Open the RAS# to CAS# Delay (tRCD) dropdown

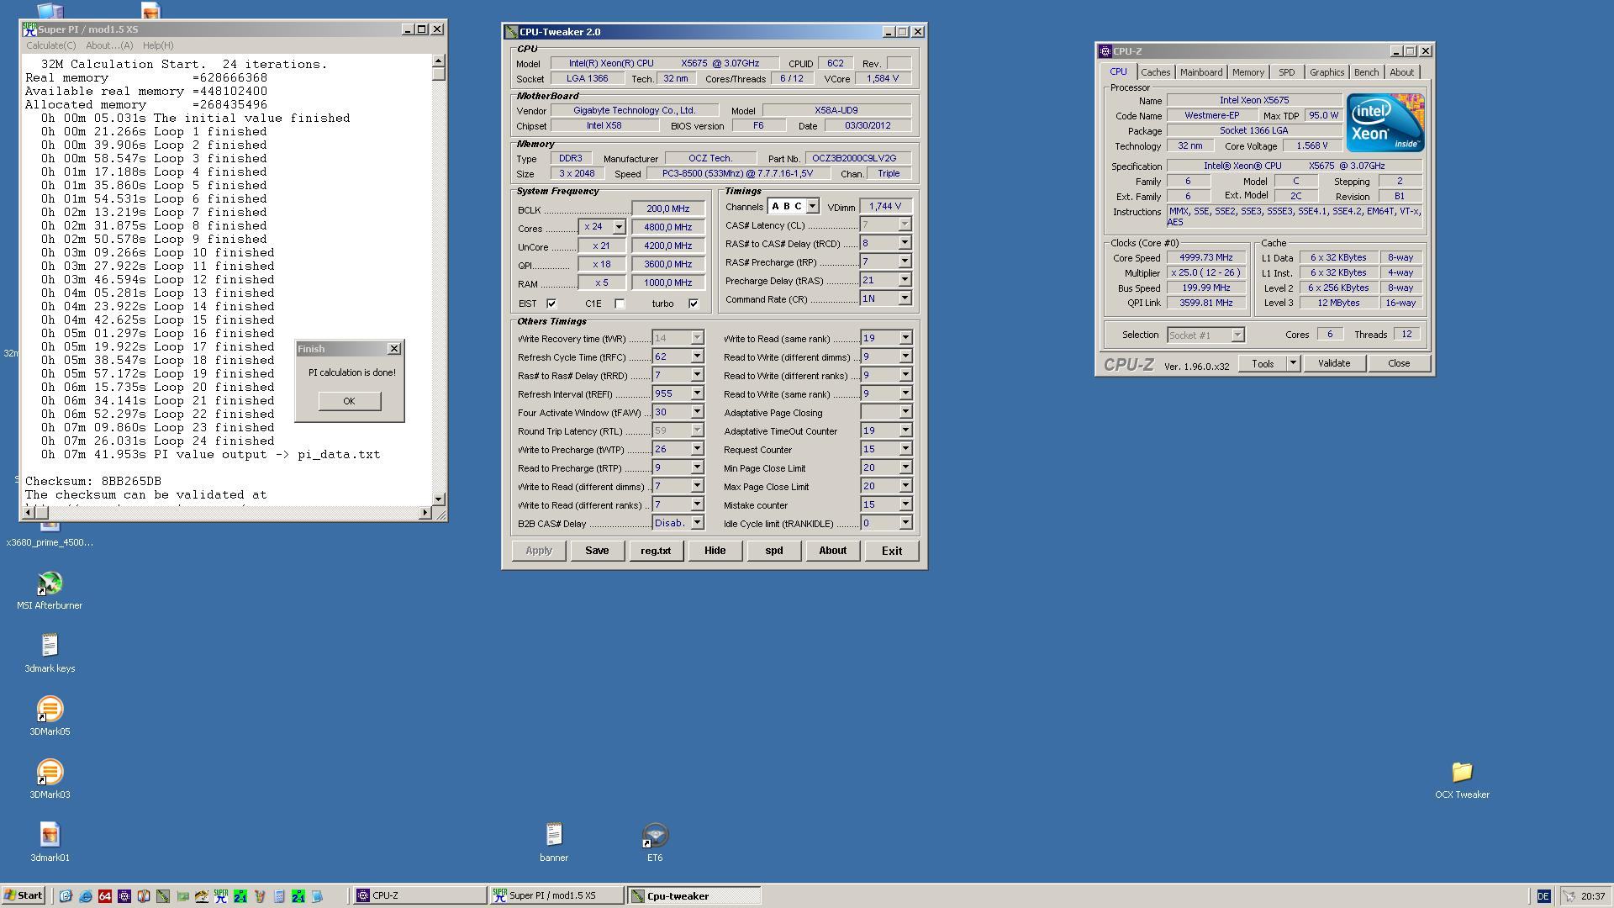click(x=905, y=243)
